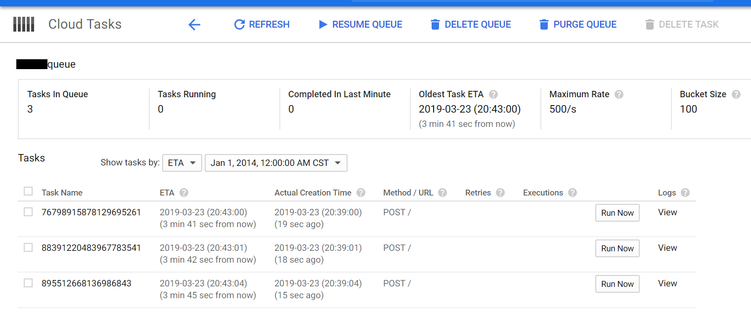The image size is (751, 314).
Task: Check the task 88391220483967783541 checkbox
Action: coord(28,247)
